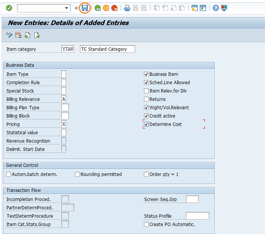Click the green Back arrow icon
This screenshot has width=265, height=234.
98,8
